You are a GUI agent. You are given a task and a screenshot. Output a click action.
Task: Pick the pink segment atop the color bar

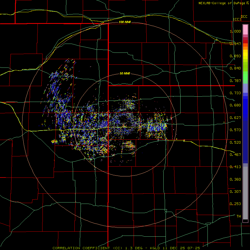[x=245, y=30]
